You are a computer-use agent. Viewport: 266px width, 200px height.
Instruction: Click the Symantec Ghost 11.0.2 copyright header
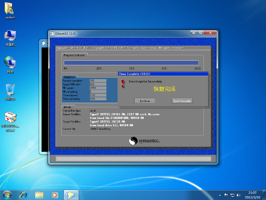(120, 48)
